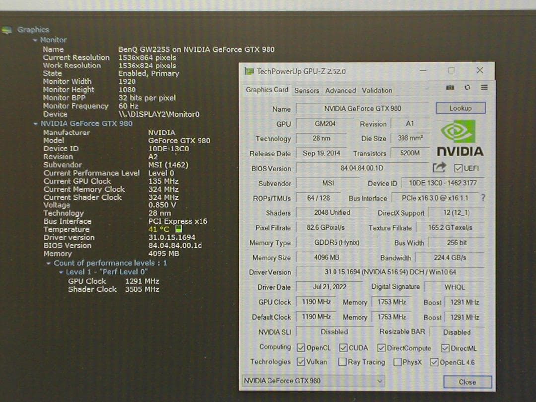Open the Advanced tab in GPU-Z

pos(340,90)
